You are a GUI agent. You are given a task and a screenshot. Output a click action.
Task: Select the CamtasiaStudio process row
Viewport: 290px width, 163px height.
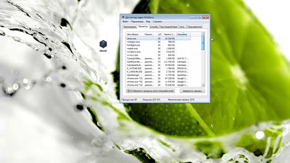click(x=158, y=65)
